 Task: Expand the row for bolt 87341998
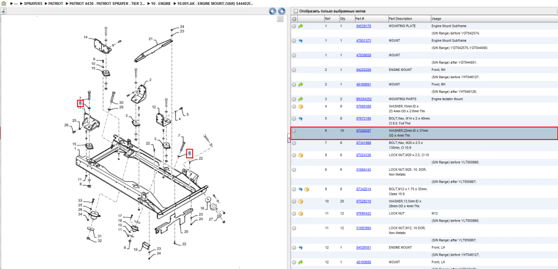[x=294, y=143]
